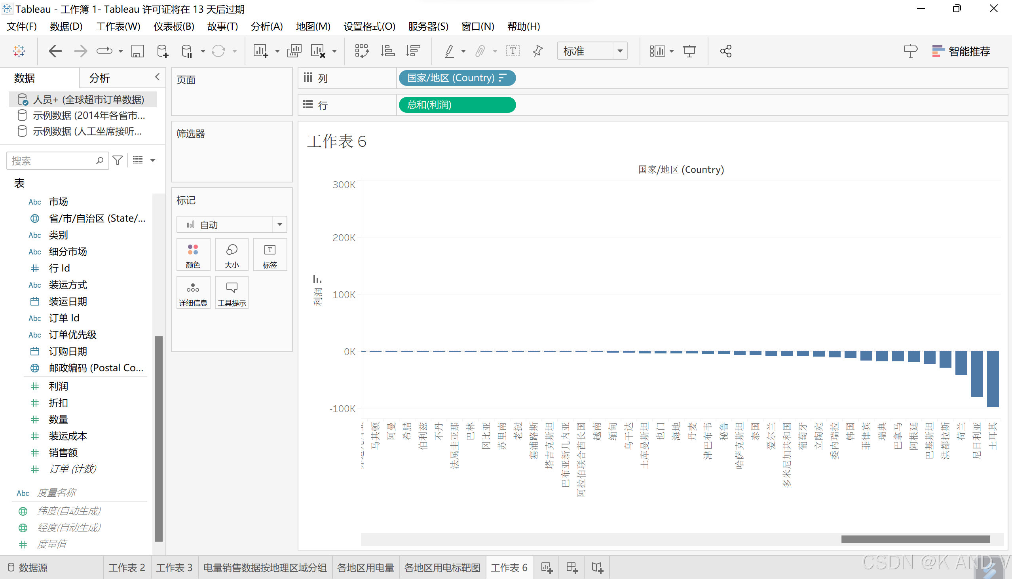Sort descending using the toolbar icon
The image size is (1012, 579).
tap(413, 51)
